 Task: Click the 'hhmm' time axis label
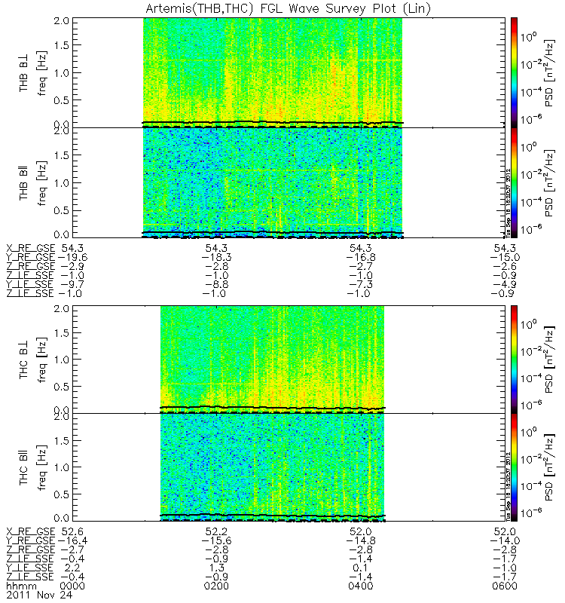tap(22, 586)
